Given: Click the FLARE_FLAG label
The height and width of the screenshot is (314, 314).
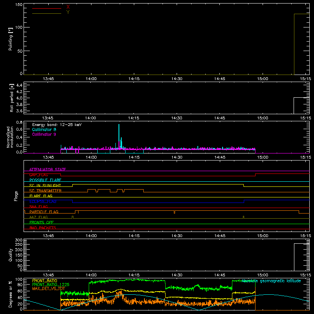Looking at the screenshot, I should point(41,196).
